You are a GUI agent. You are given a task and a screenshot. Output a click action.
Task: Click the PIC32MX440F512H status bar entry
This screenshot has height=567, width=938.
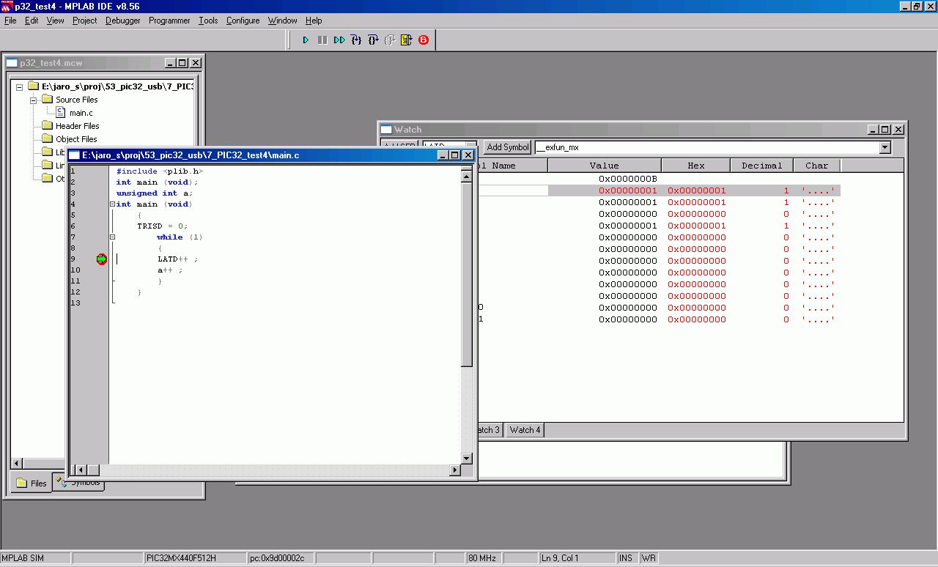point(194,558)
